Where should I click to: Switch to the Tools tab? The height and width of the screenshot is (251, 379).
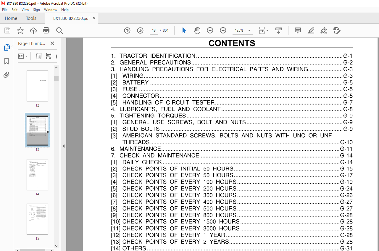click(31, 18)
